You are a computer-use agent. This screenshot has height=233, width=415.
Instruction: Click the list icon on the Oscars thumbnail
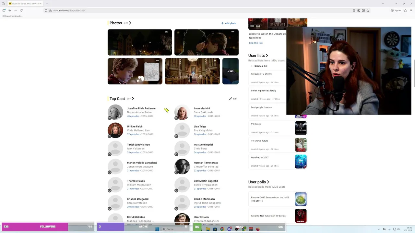pos(253,26)
